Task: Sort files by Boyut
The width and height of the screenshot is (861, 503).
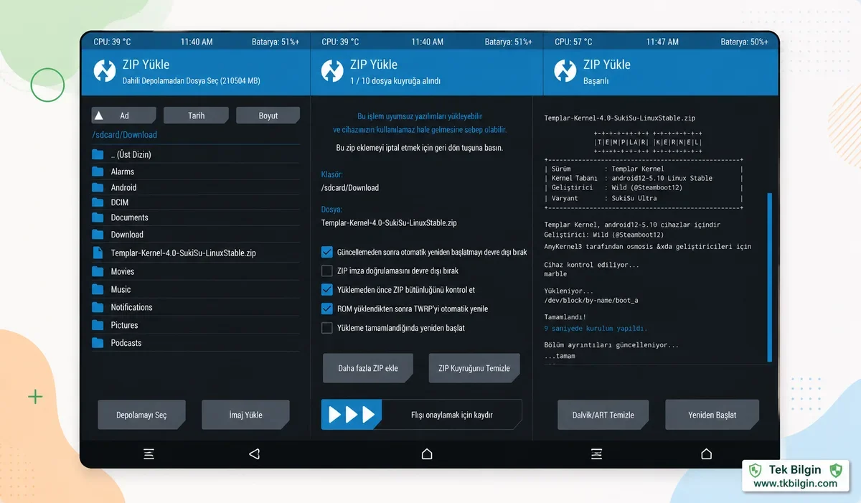Action: tap(268, 116)
